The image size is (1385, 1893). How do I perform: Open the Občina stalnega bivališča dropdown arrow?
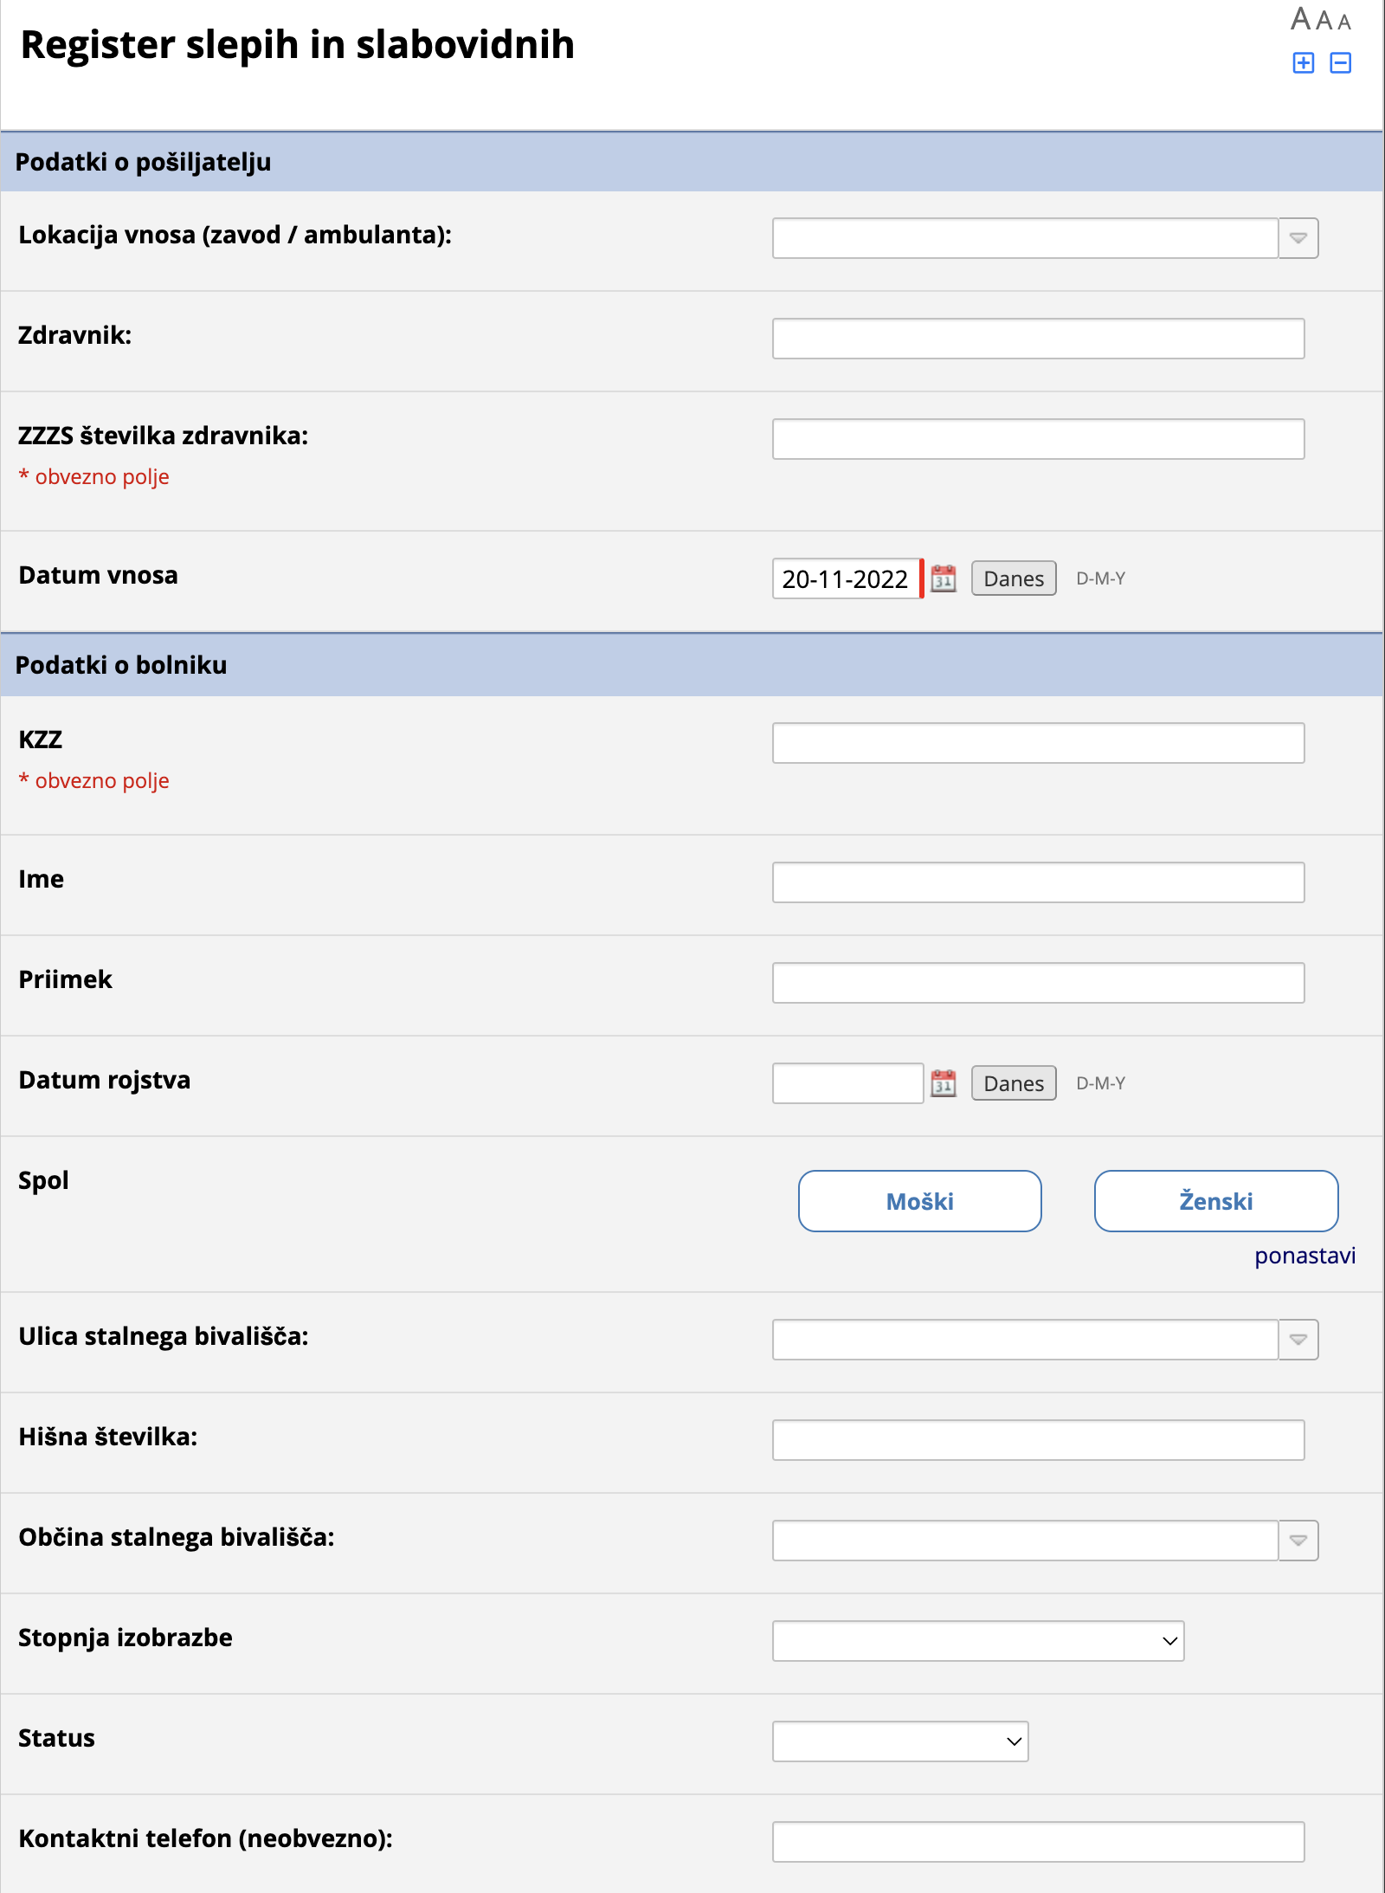click(1298, 1541)
